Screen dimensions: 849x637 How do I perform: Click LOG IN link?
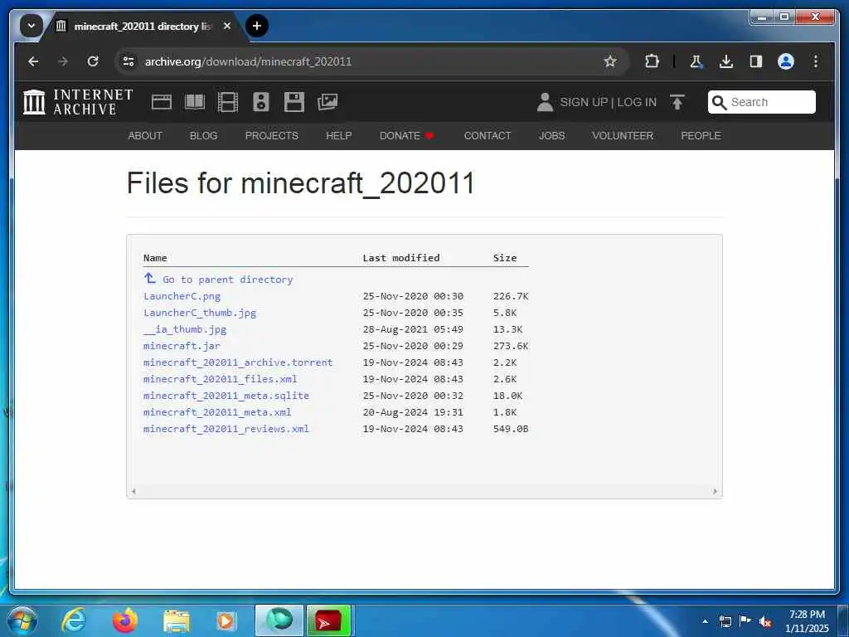click(637, 102)
